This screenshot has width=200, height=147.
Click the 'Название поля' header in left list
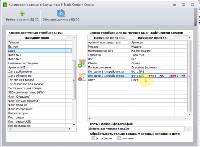click(x=37, y=38)
